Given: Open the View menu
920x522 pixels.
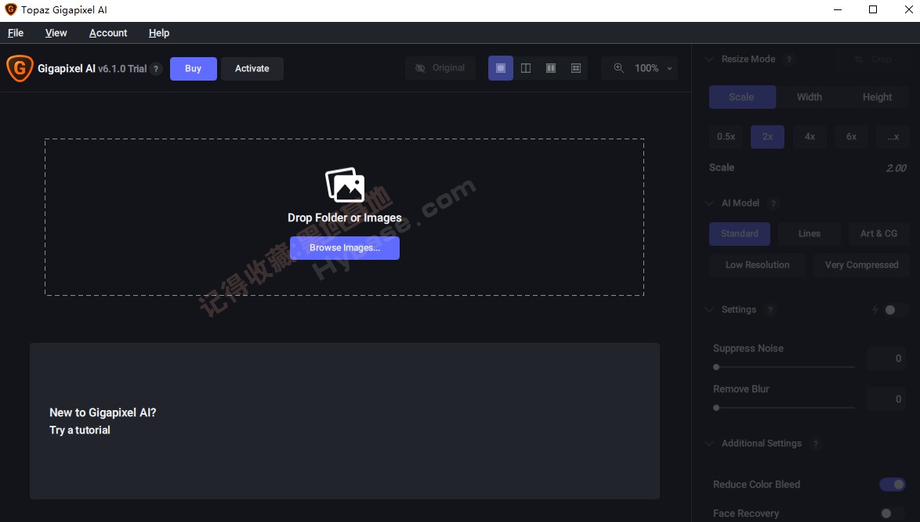Looking at the screenshot, I should click(56, 33).
